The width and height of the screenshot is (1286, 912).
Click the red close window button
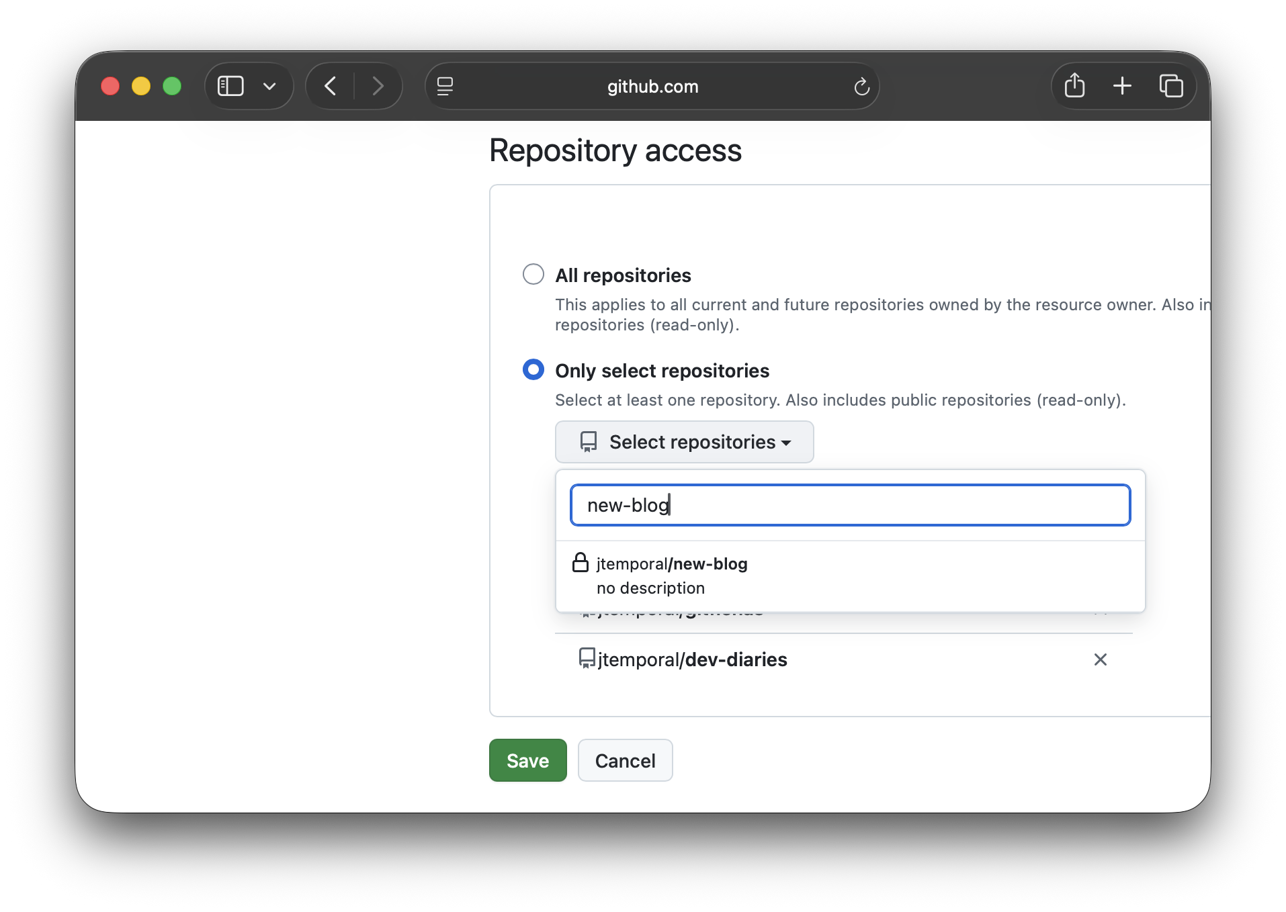pos(110,86)
